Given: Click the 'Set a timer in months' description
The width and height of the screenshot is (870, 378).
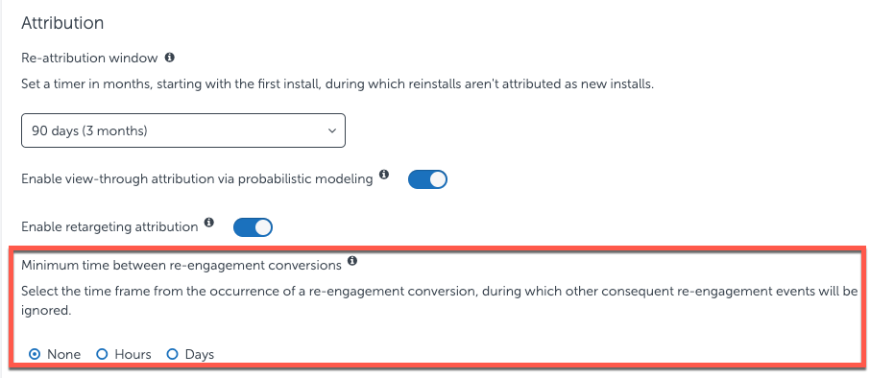Looking at the screenshot, I should [337, 85].
